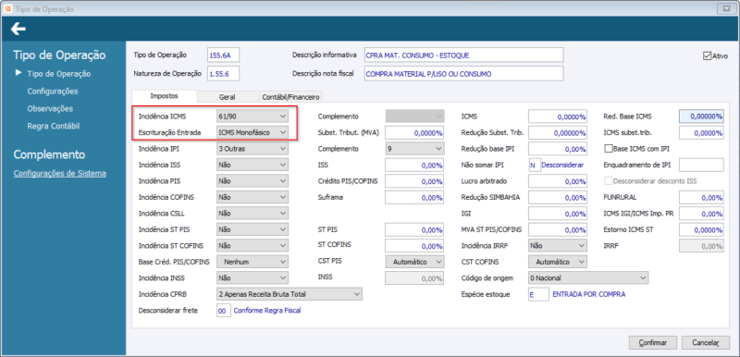Click the ICMS percentage field
This screenshot has width=740, height=357.
(x=558, y=117)
